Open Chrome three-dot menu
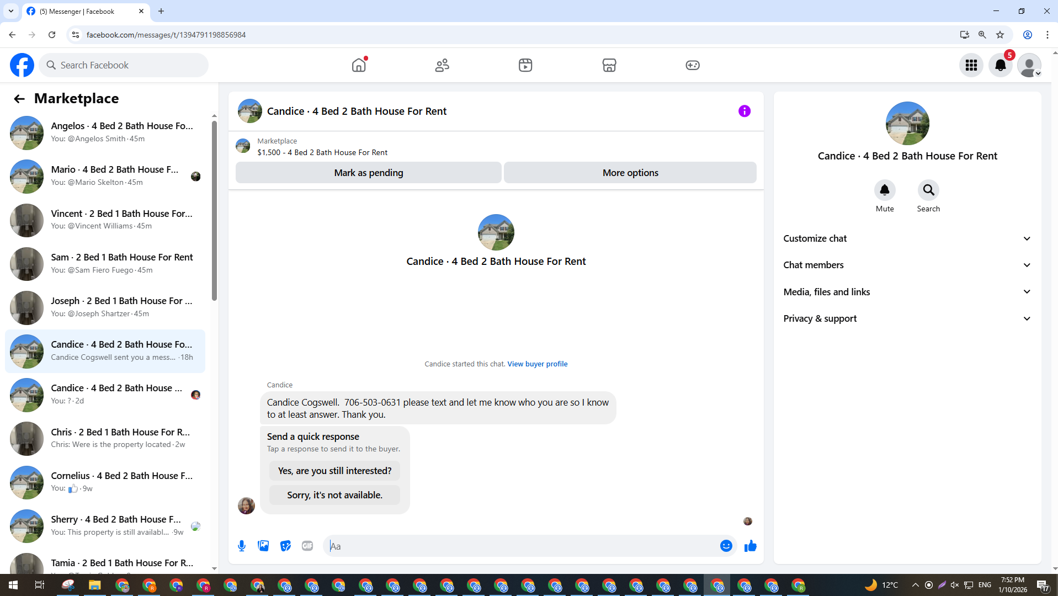 [x=1048, y=35]
